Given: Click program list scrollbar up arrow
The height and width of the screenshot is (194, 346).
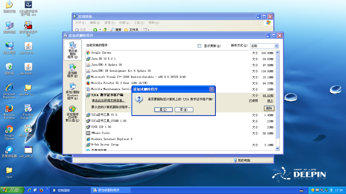Looking at the screenshot, I should click(277, 53).
